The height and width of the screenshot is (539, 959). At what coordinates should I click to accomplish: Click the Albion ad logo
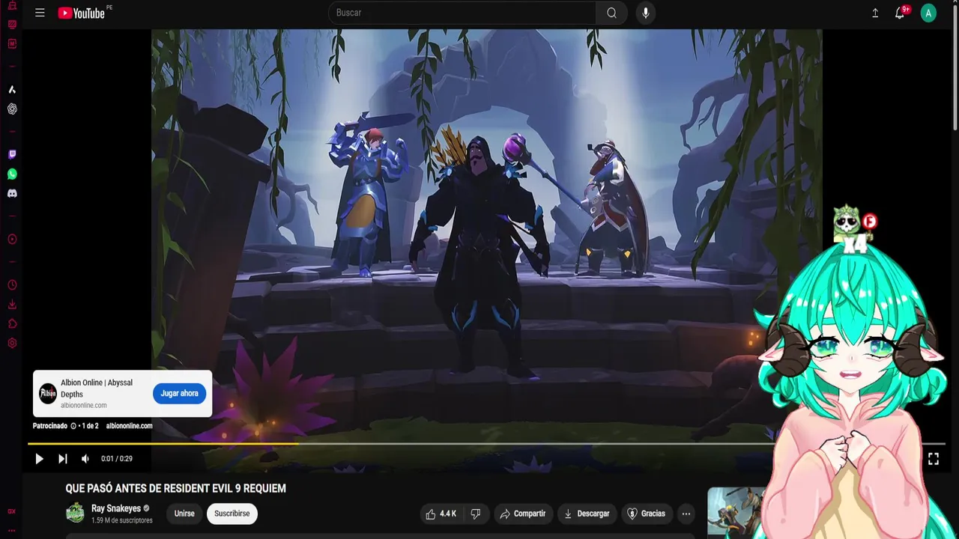point(48,393)
